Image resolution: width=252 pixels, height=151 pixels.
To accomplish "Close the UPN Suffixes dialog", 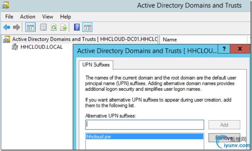I will [240, 49].
